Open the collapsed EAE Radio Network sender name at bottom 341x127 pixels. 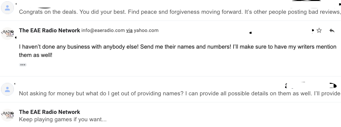click(50, 112)
